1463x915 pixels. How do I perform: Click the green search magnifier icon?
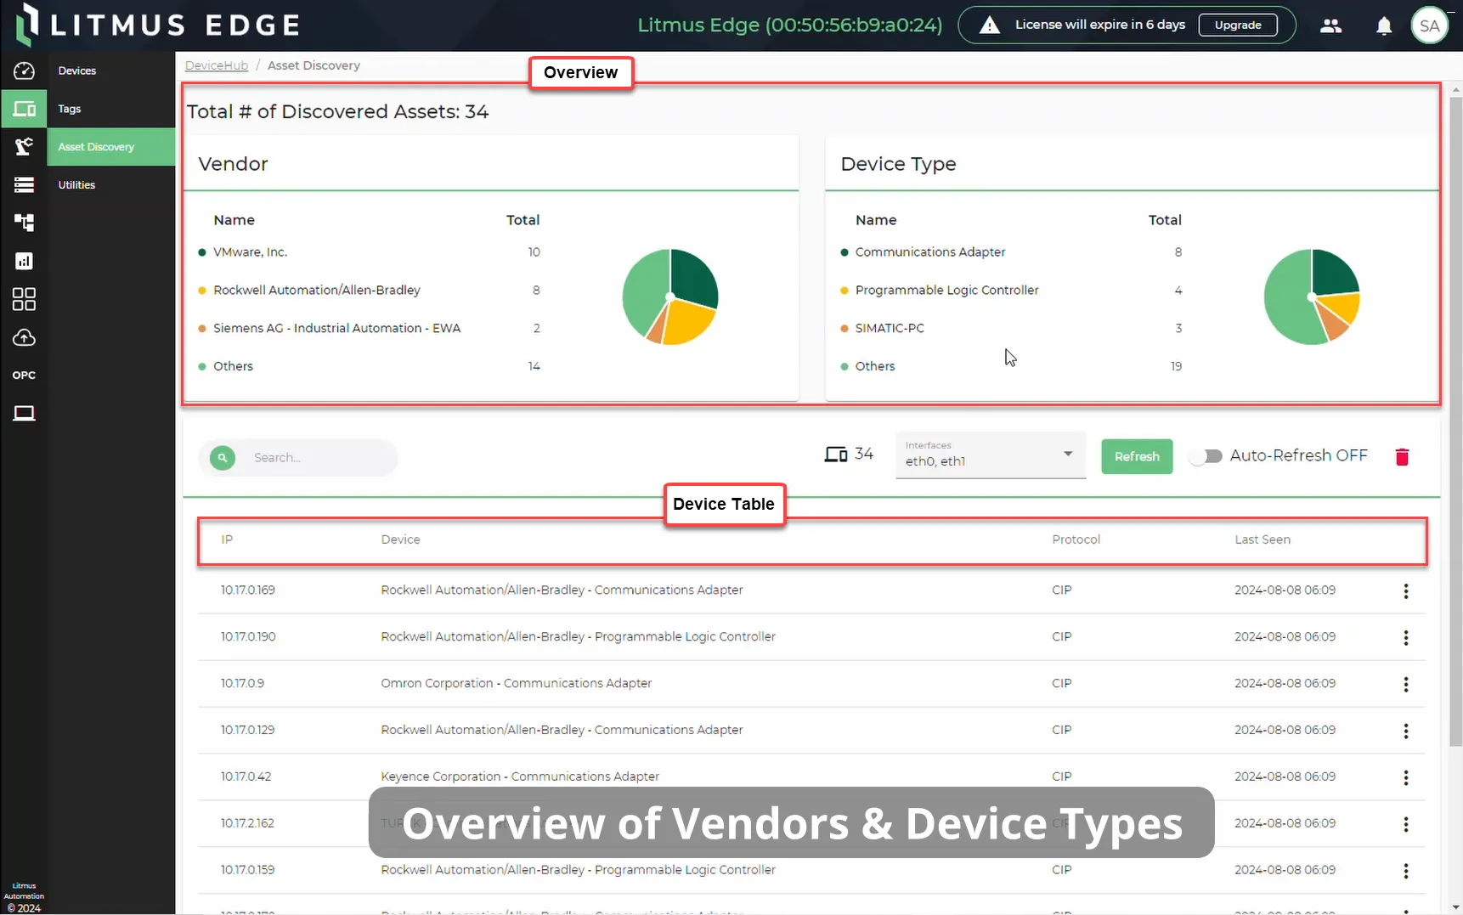(x=223, y=458)
